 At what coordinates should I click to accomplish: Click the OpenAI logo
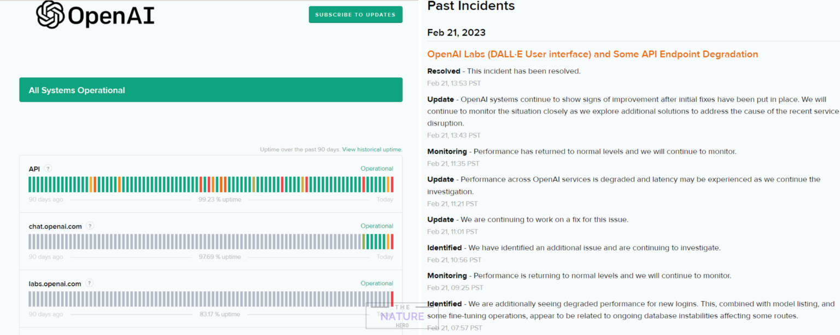[95, 15]
